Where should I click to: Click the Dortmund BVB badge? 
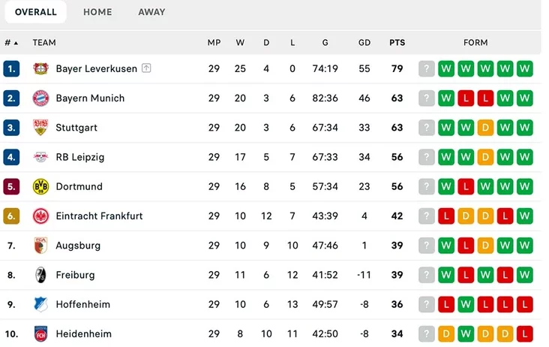click(41, 186)
